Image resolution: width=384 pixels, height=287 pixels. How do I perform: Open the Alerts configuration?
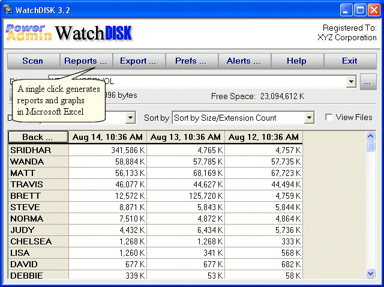(244, 61)
